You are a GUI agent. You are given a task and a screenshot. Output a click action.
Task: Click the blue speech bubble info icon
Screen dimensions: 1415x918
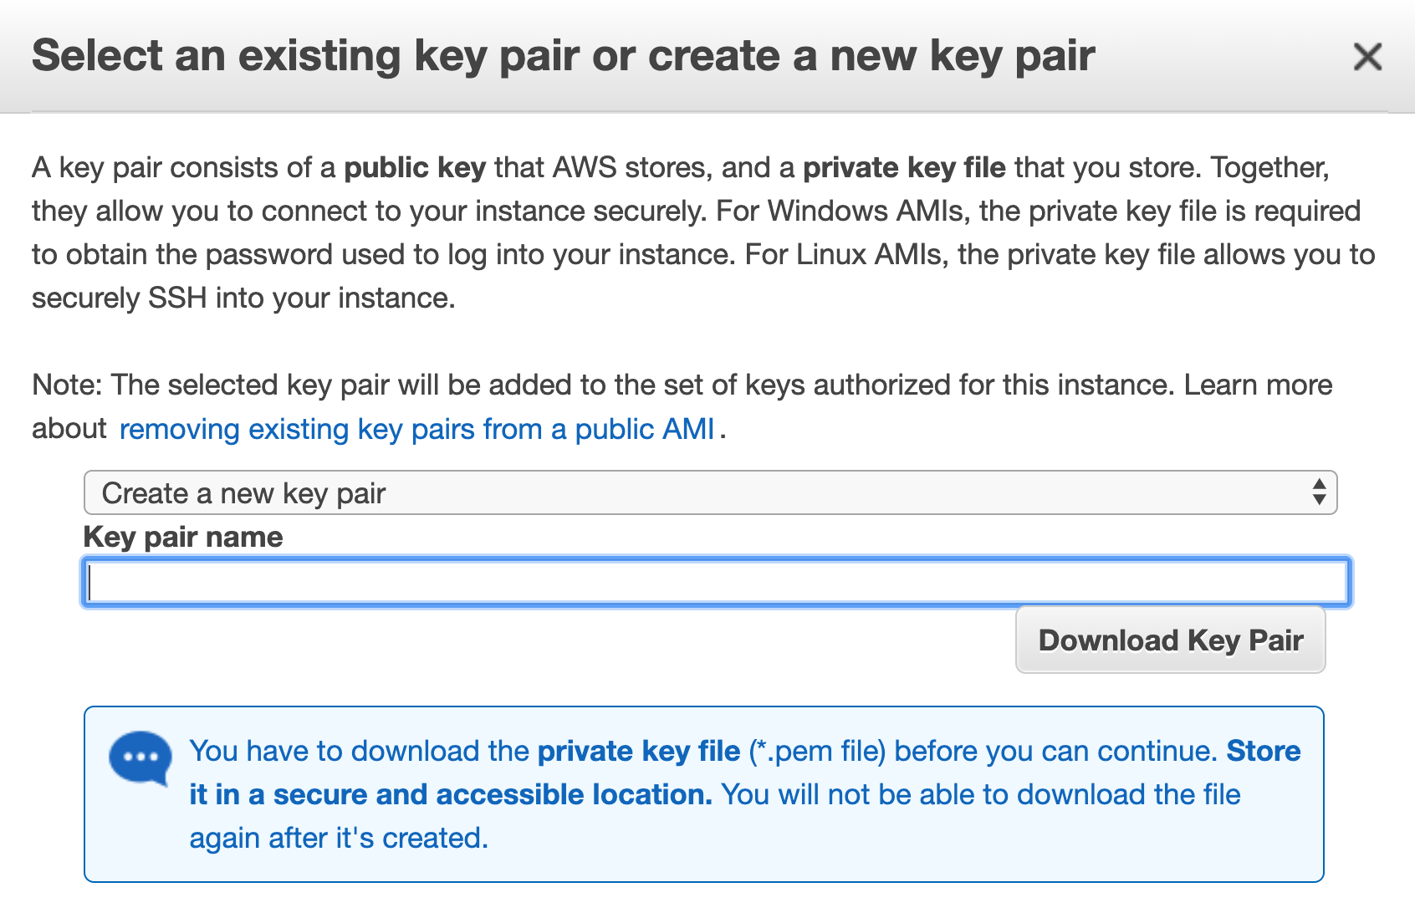[140, 758]
